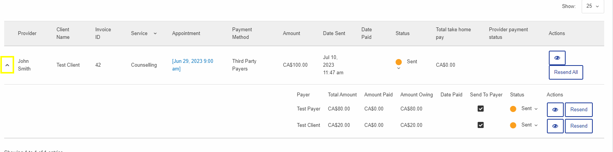Viewport: 613px width, 152px height.
Task: Click the Resend All button
Action: (x=566, y=72)
